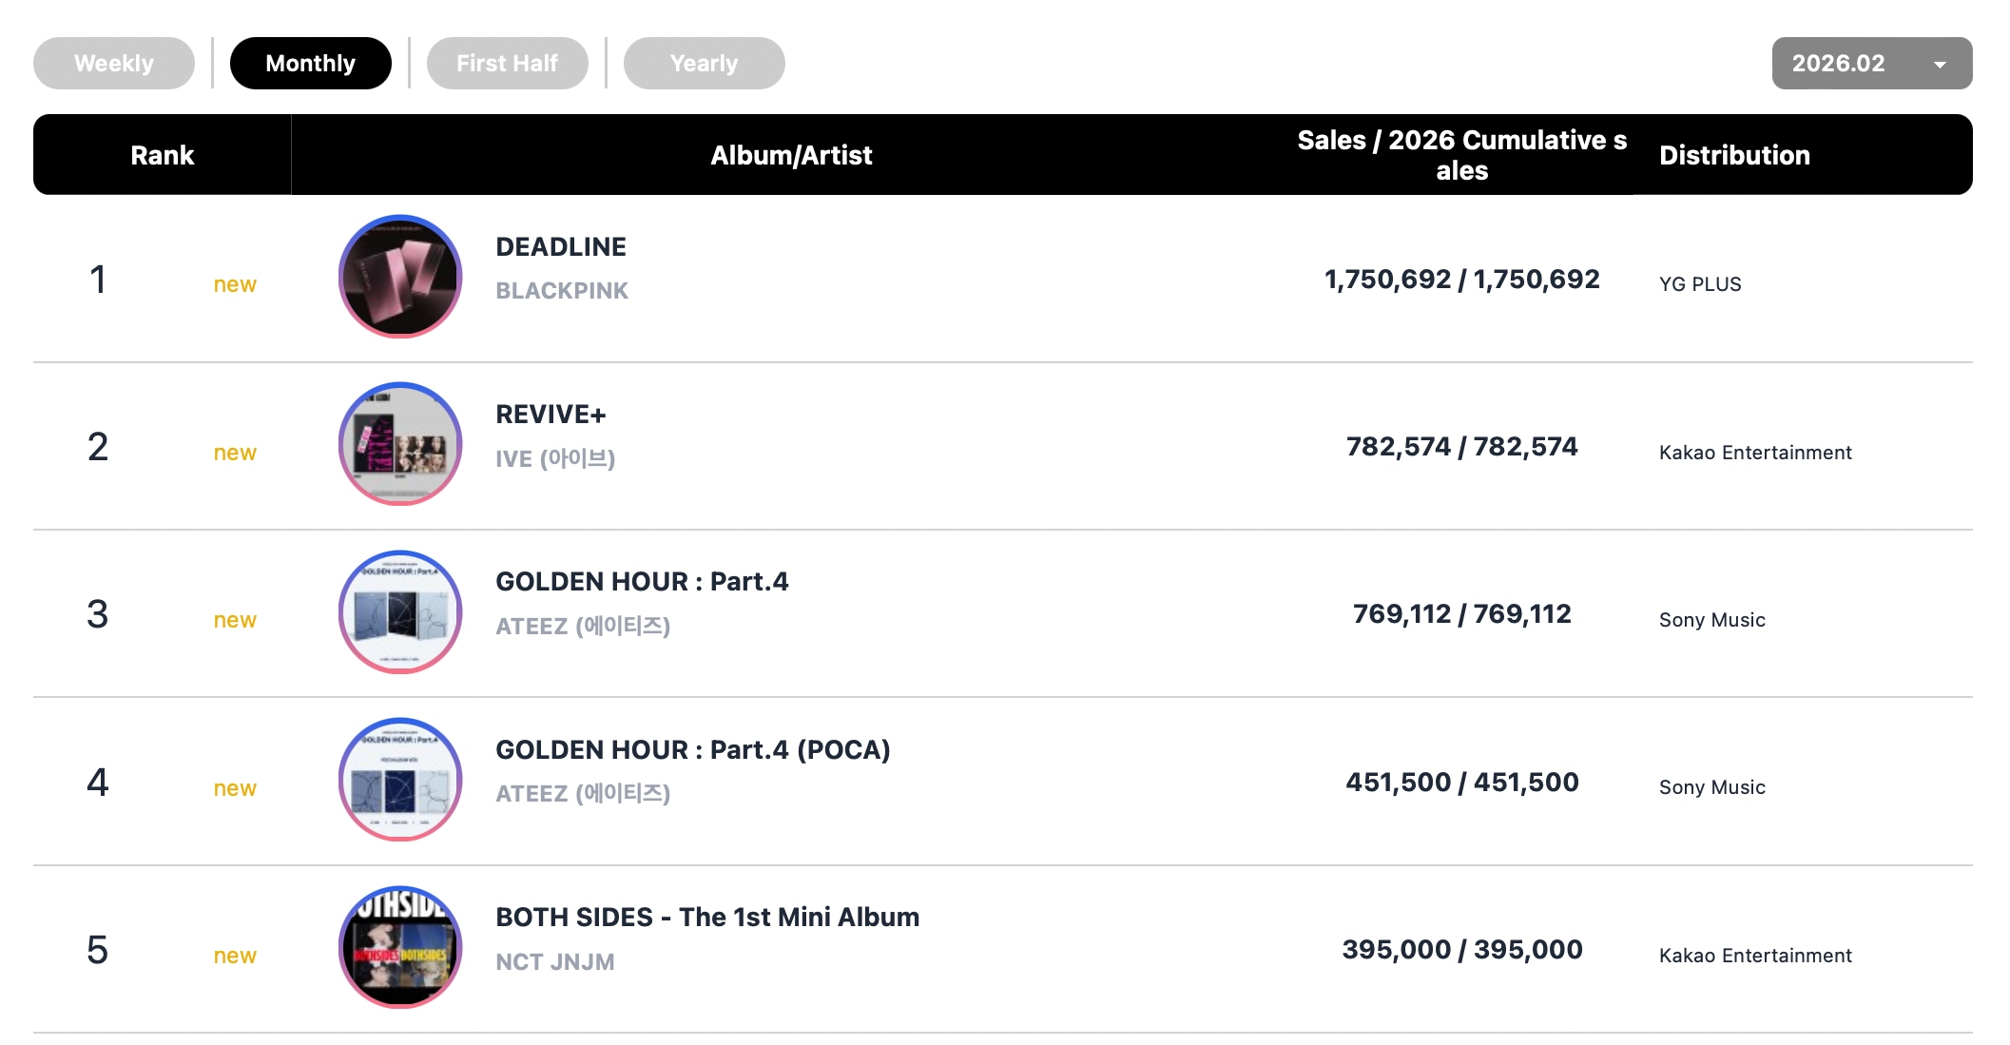Image resolution: width=2010 pixels, height=1045 pixels.
Task: Click the IVE (아이브) artist link
Action: pos(555,459)
